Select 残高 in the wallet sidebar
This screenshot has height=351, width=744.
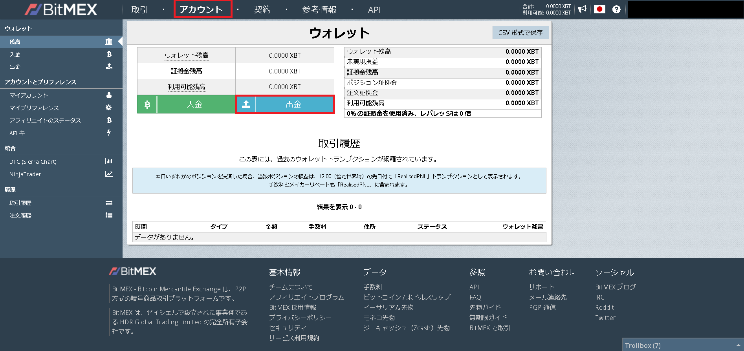tap(61, 42)
